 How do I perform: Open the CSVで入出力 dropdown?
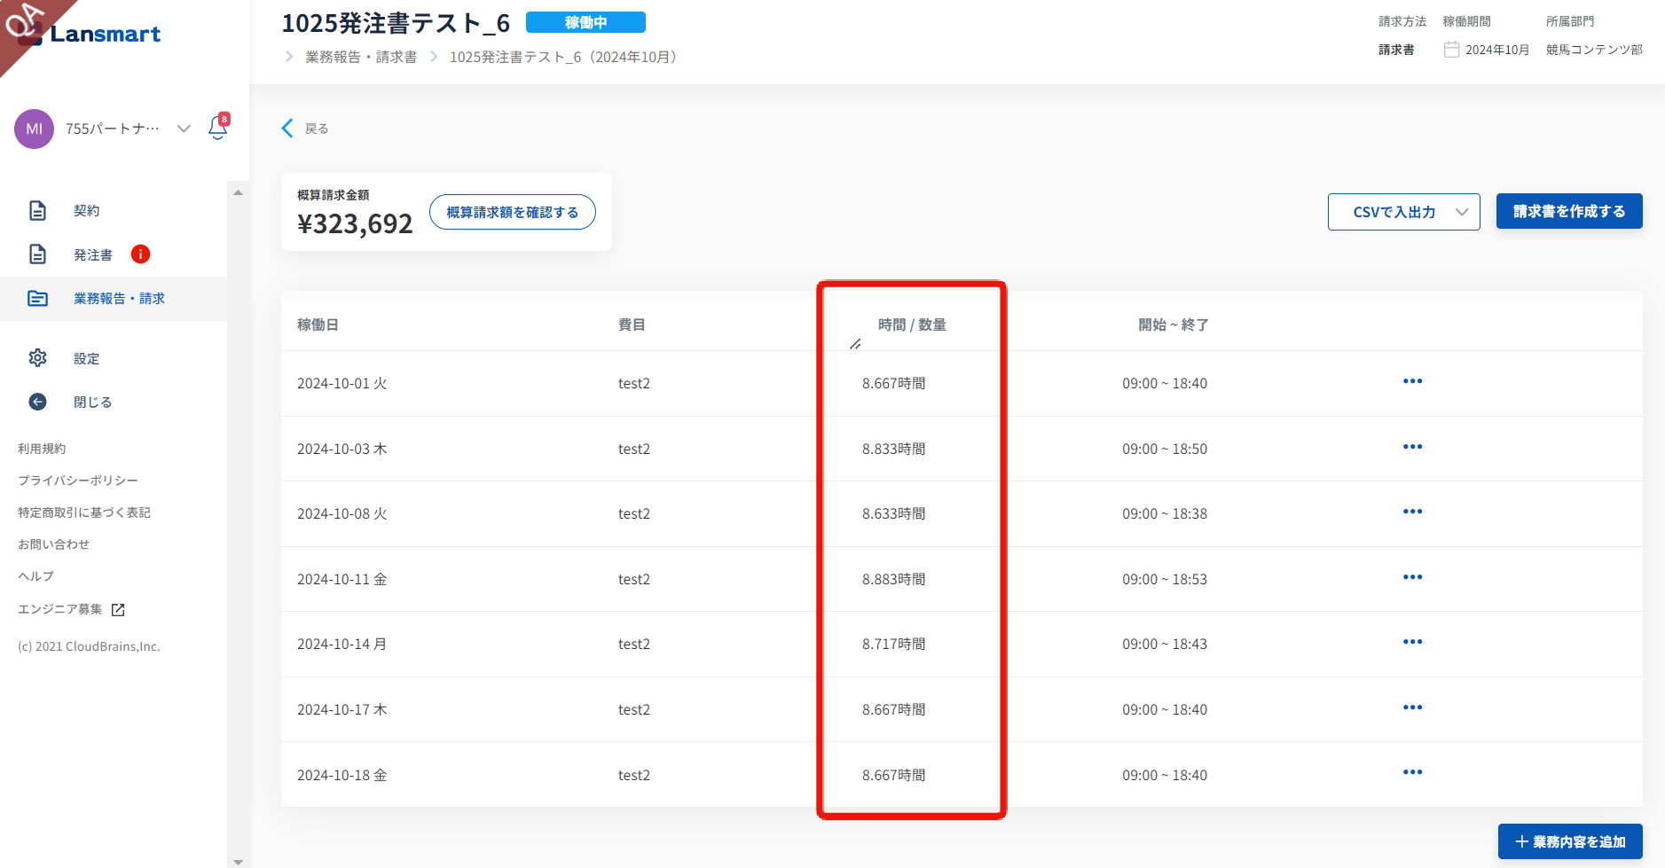[x=1403, y=212]
